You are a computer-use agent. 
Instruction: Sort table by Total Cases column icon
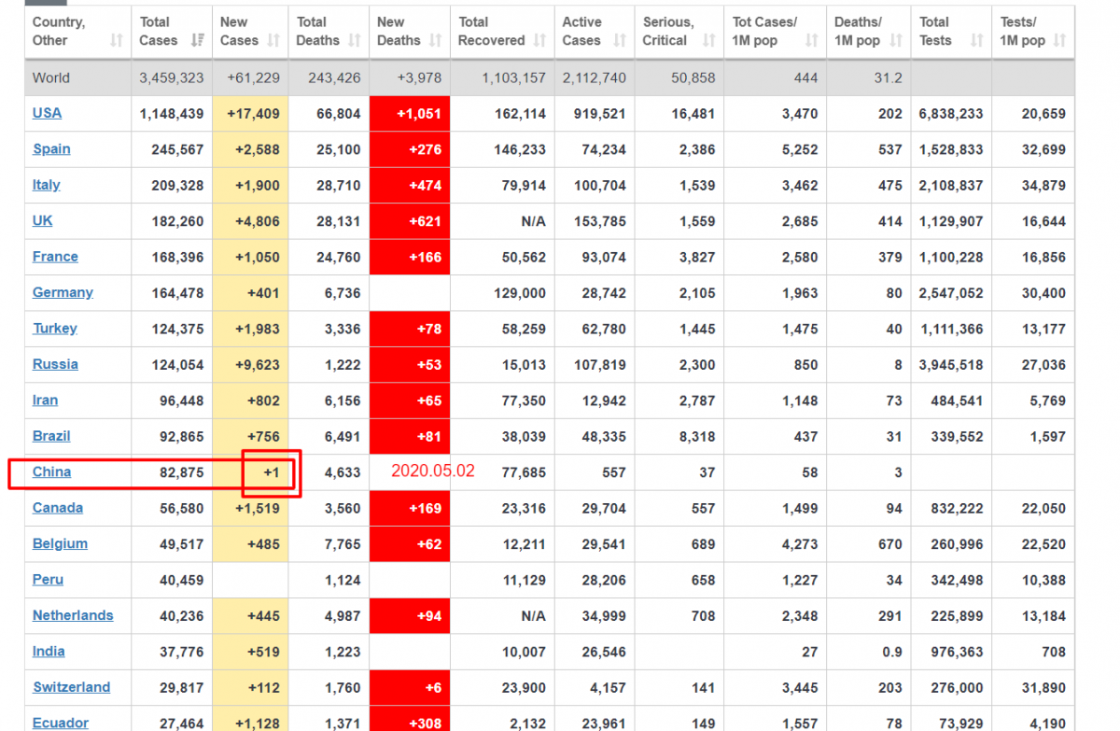point(198,40)
